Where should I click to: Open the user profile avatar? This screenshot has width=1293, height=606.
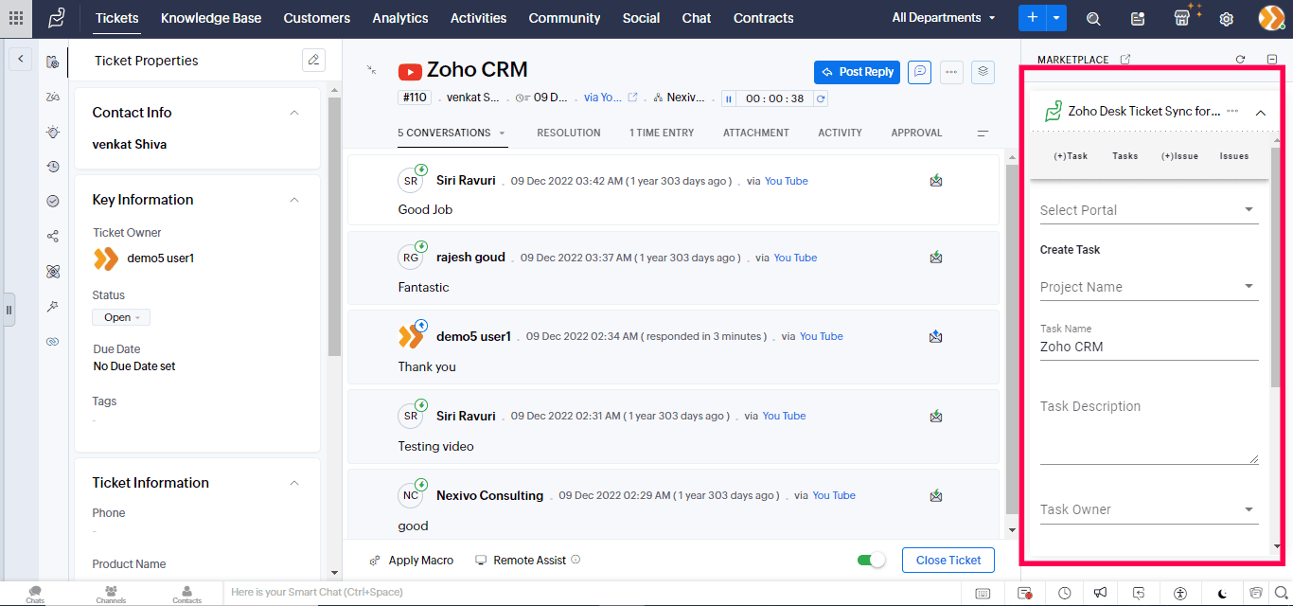click(1271, 18)
